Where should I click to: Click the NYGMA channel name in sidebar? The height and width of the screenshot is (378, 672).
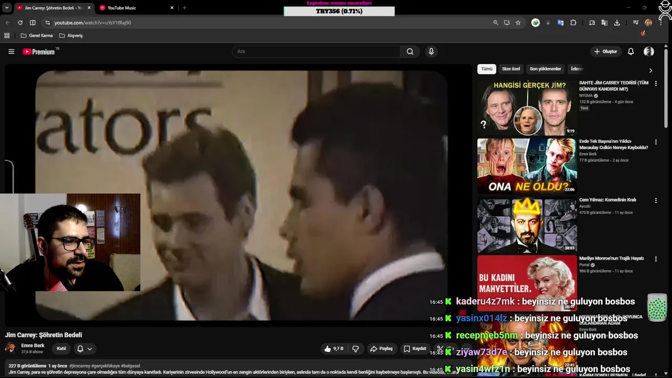[585, 96]
